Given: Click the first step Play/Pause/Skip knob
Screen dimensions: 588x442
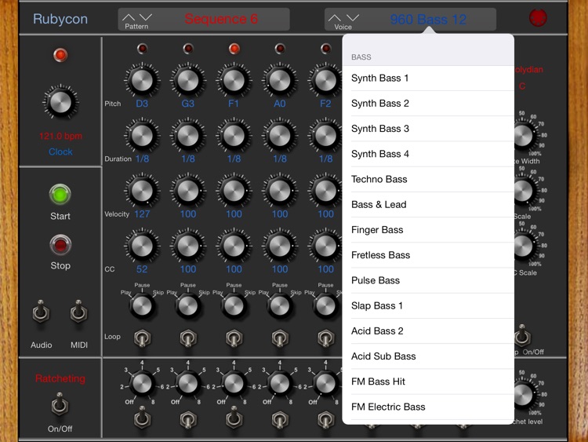Looking at the screenshot, I should [142, 306].
